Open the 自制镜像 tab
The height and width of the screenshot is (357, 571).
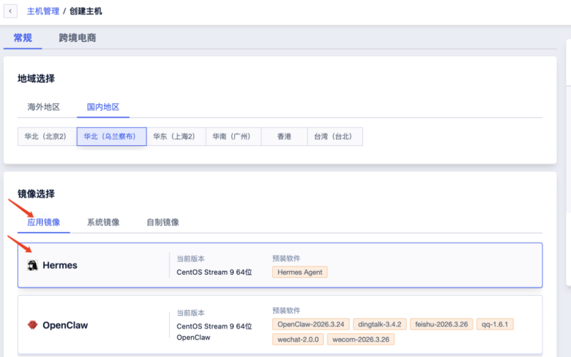[x=163, y=222]
